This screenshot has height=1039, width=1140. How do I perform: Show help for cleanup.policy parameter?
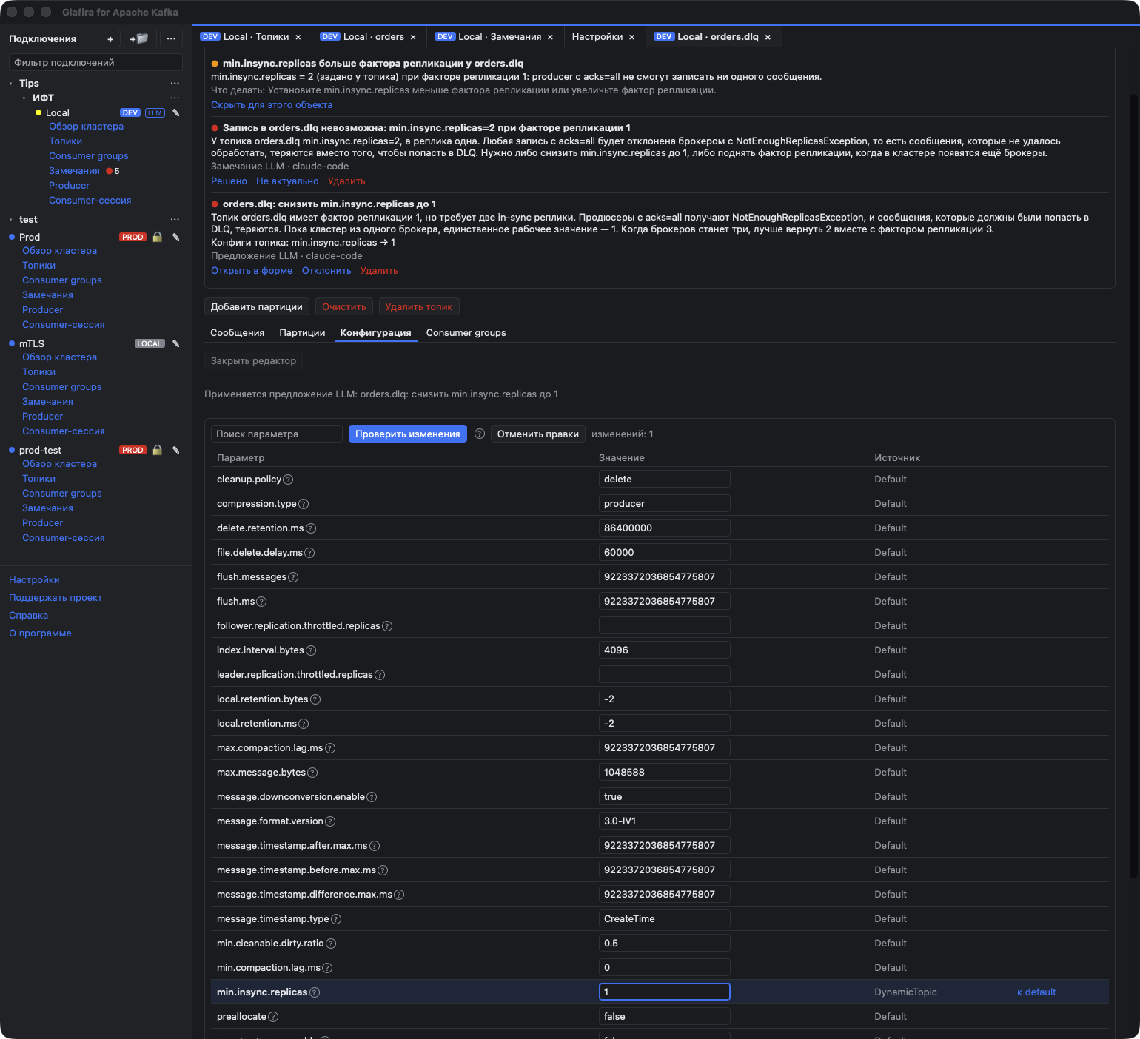(x=289, y=480)
